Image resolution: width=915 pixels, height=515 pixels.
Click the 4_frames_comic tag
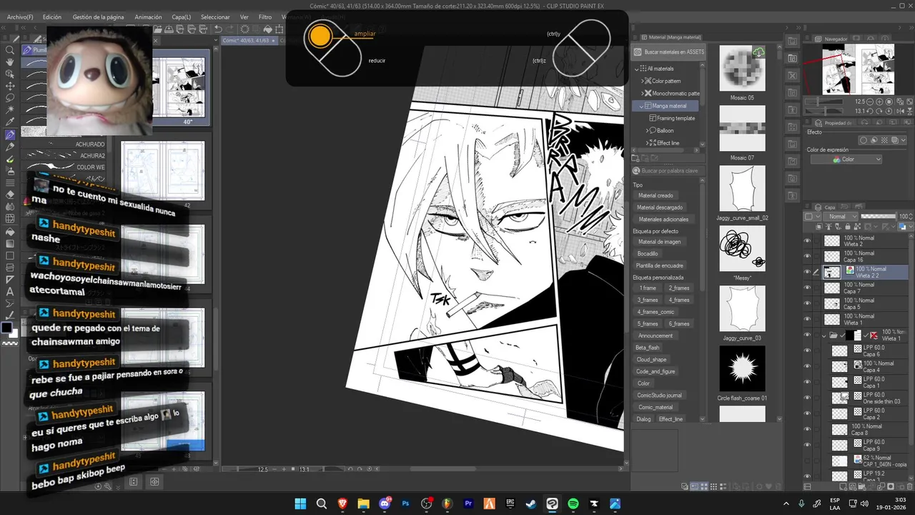[x=656, y=312]
